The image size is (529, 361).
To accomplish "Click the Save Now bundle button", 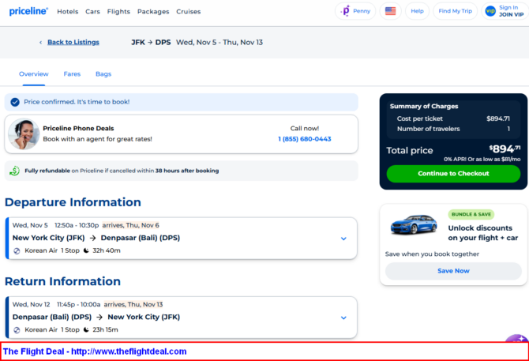I will [453, 271].
